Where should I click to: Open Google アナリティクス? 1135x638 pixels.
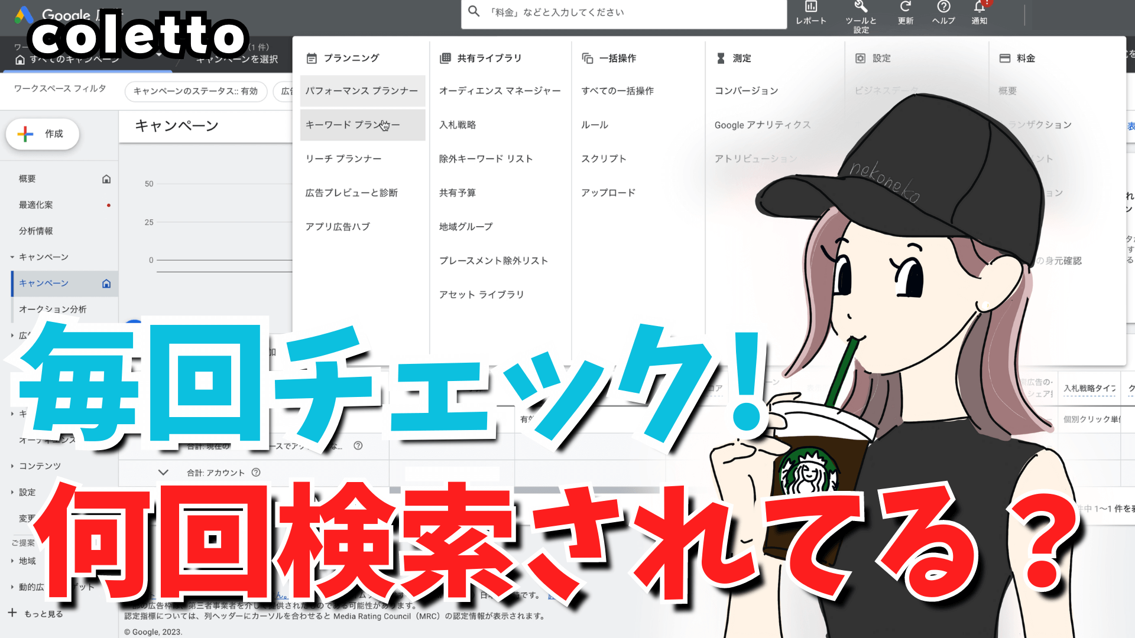(763, 125)
